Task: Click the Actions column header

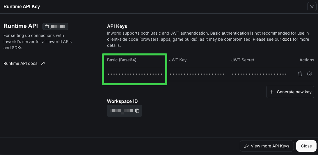Action: [x=307, y=60]
